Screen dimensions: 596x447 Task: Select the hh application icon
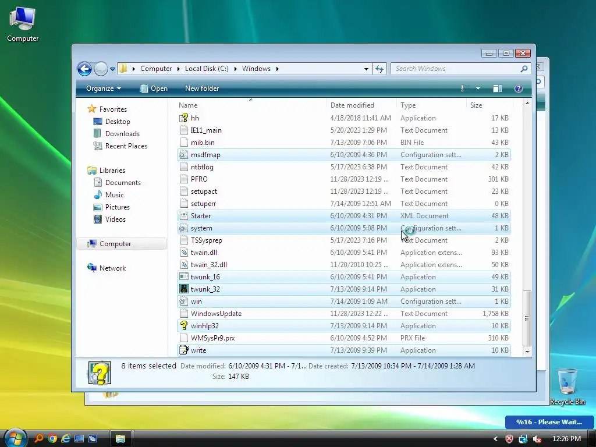coord(183,118)
